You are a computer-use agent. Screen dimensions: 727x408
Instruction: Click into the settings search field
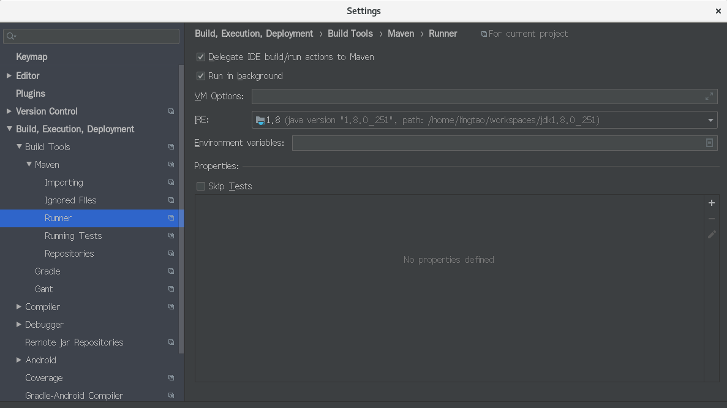[91, 36]
